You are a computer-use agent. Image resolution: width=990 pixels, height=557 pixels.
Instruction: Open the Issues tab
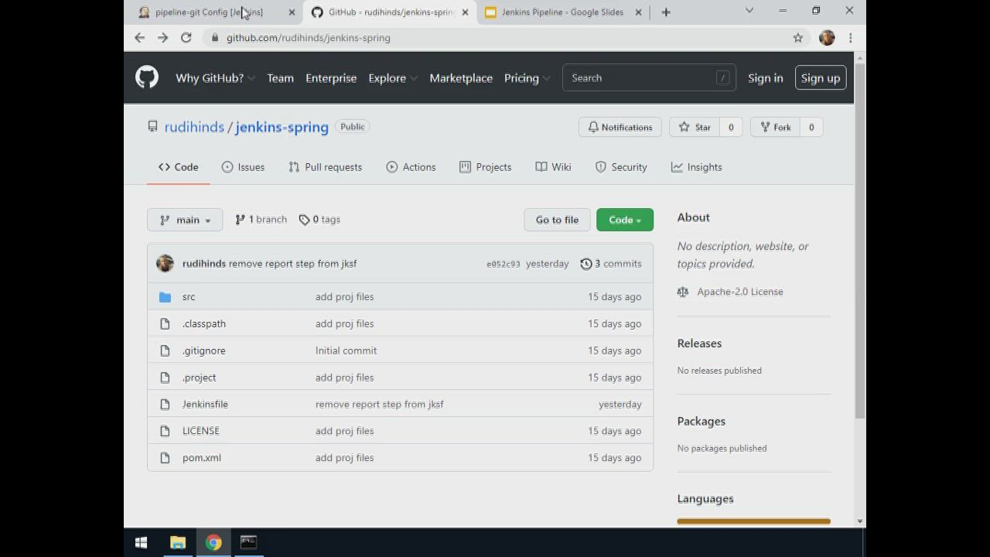click(x=243, y=167)
